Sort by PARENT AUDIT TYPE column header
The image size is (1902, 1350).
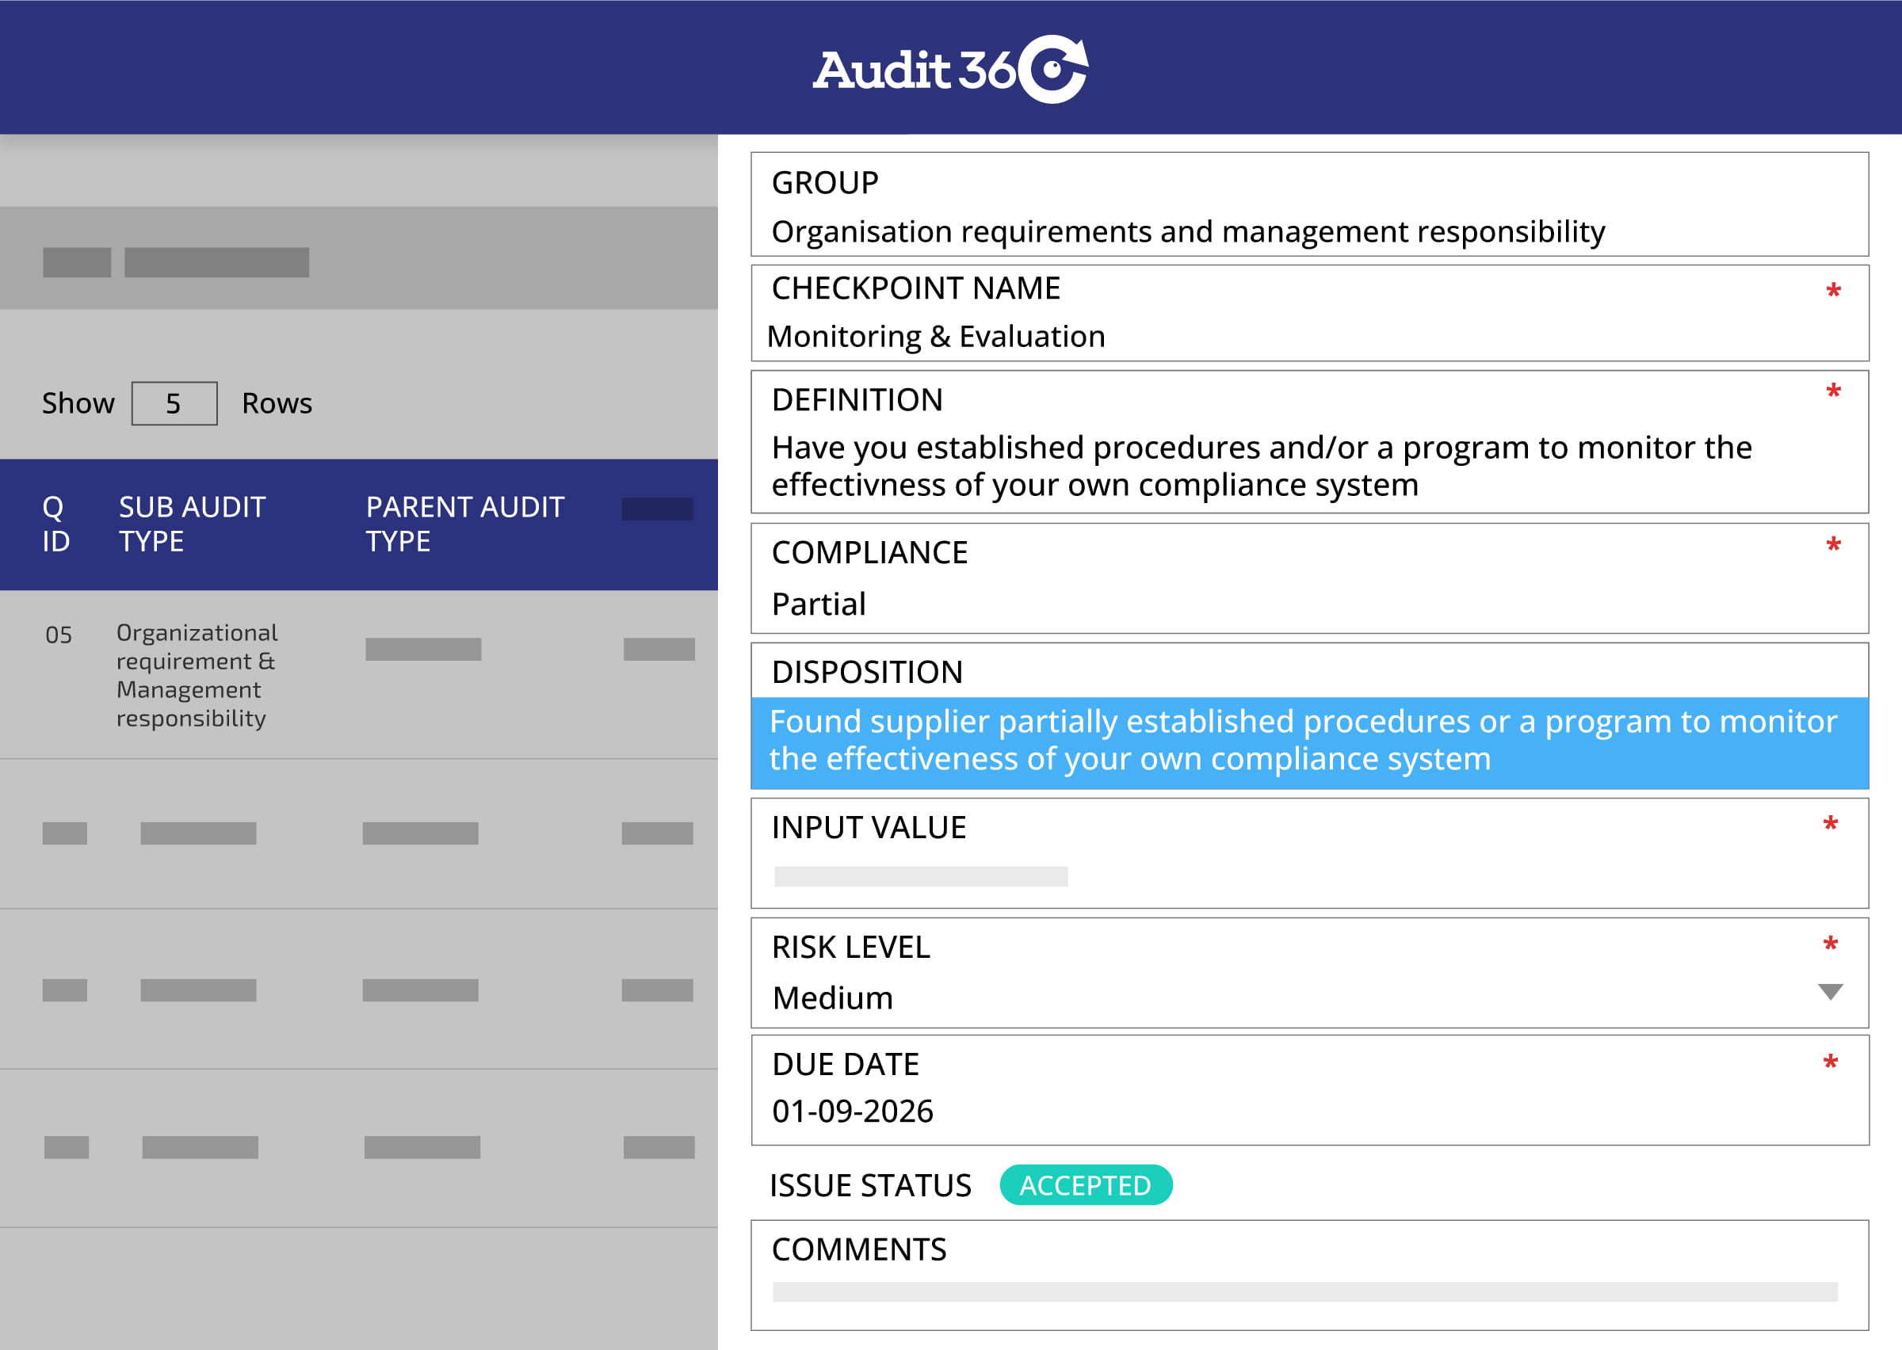coord(464,524)
